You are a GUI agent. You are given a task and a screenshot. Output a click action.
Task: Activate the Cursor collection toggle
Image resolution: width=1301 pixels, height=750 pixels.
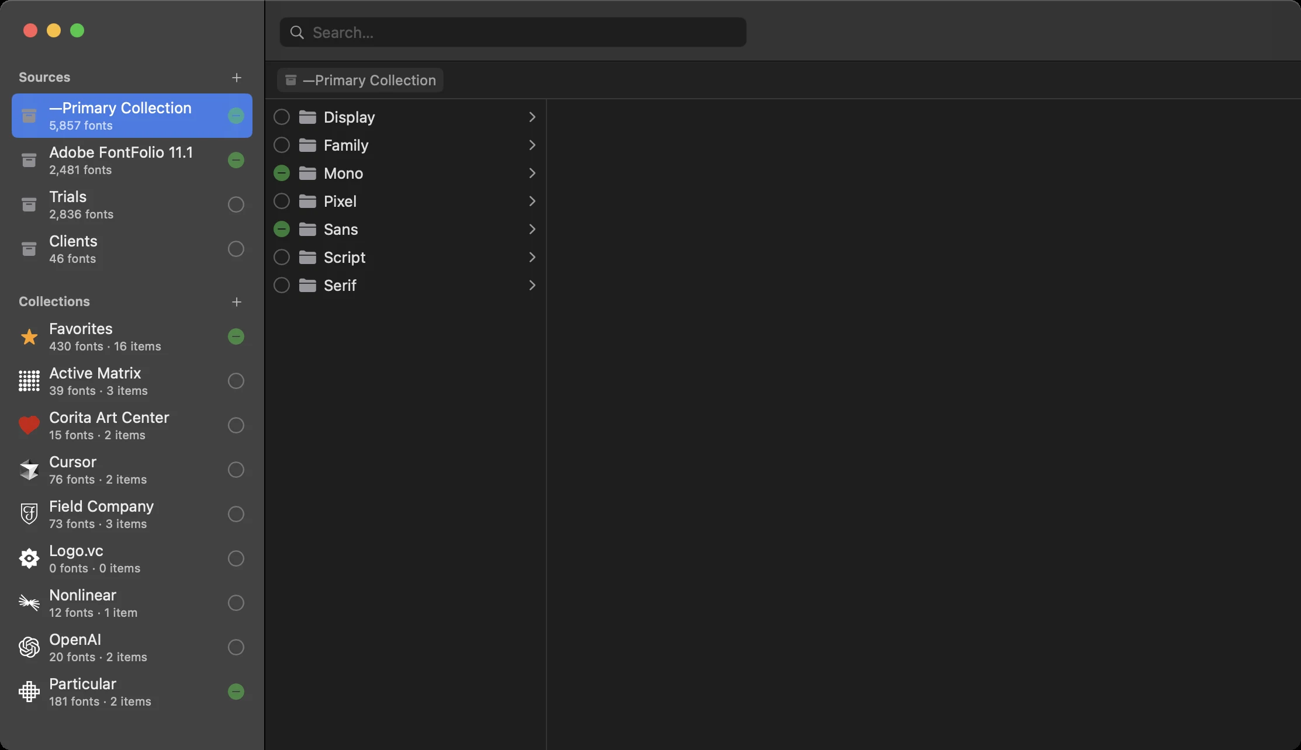coord(236,470)
